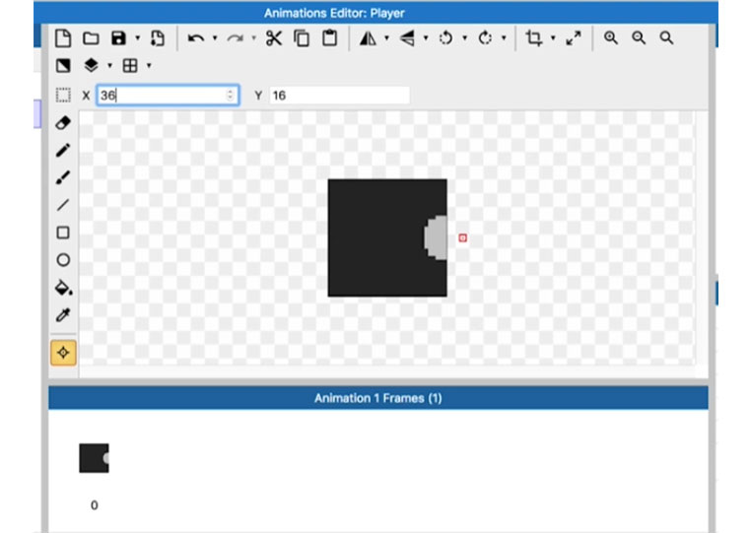This screenshot has height=533, width=752.
Task: Zoom in with the plus magnifier
Action: [x=610, y=37]
